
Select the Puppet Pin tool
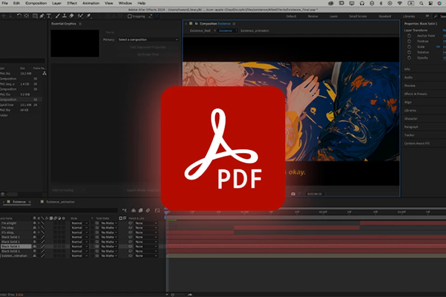pos(88,16)
